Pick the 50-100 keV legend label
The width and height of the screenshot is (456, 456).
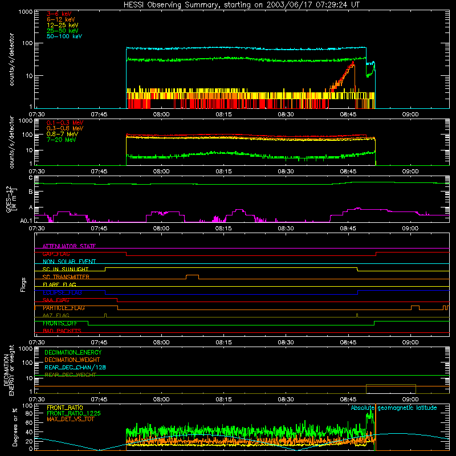point(64,36)
